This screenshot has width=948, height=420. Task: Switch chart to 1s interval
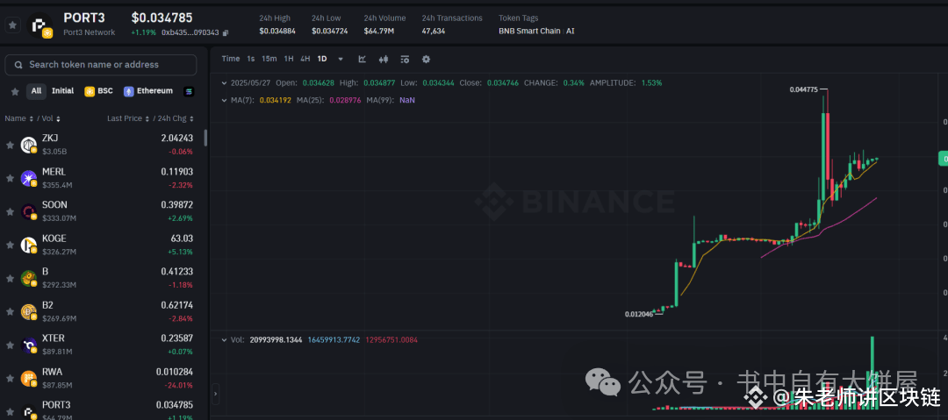[251, 59]
